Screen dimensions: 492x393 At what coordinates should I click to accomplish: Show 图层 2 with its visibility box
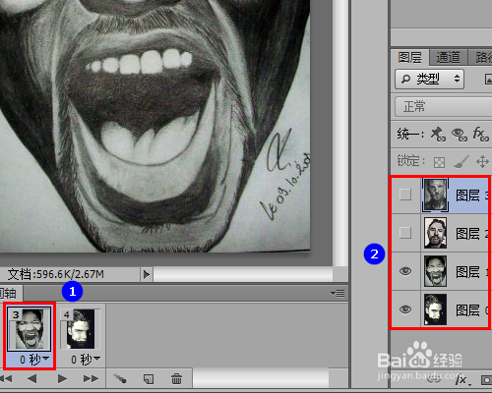[x=405, y=233]
